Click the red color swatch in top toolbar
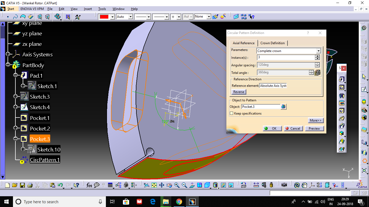The height and width of the screenshot is (207, 369). coord(104,17)
